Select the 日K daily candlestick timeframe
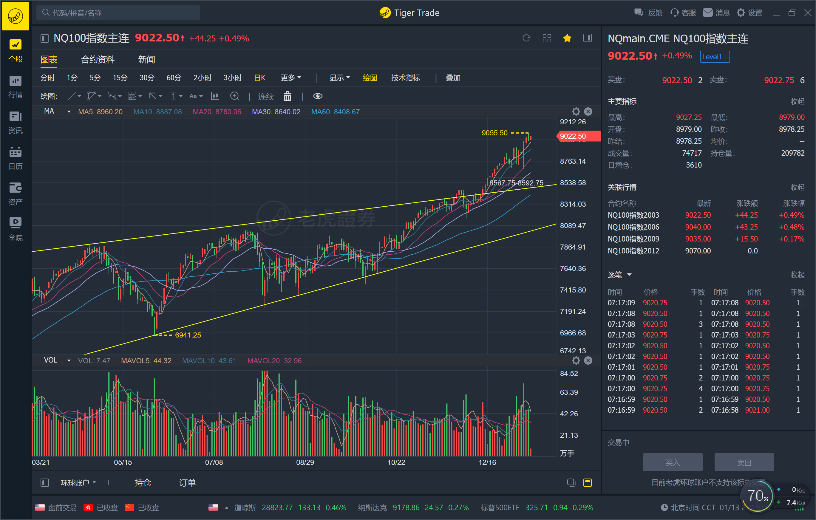 click(x=259, y=78)
